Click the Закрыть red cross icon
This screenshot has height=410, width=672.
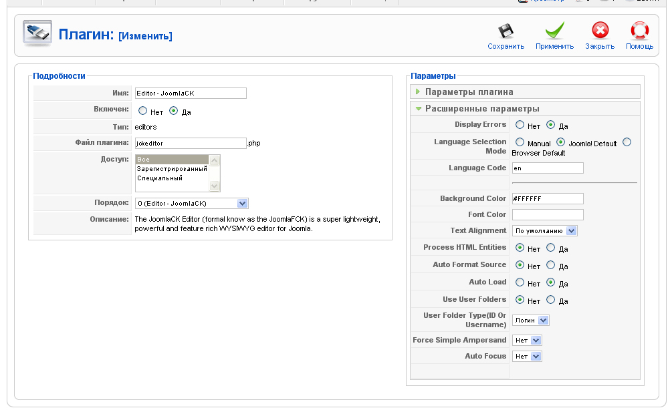pos(600,31)
